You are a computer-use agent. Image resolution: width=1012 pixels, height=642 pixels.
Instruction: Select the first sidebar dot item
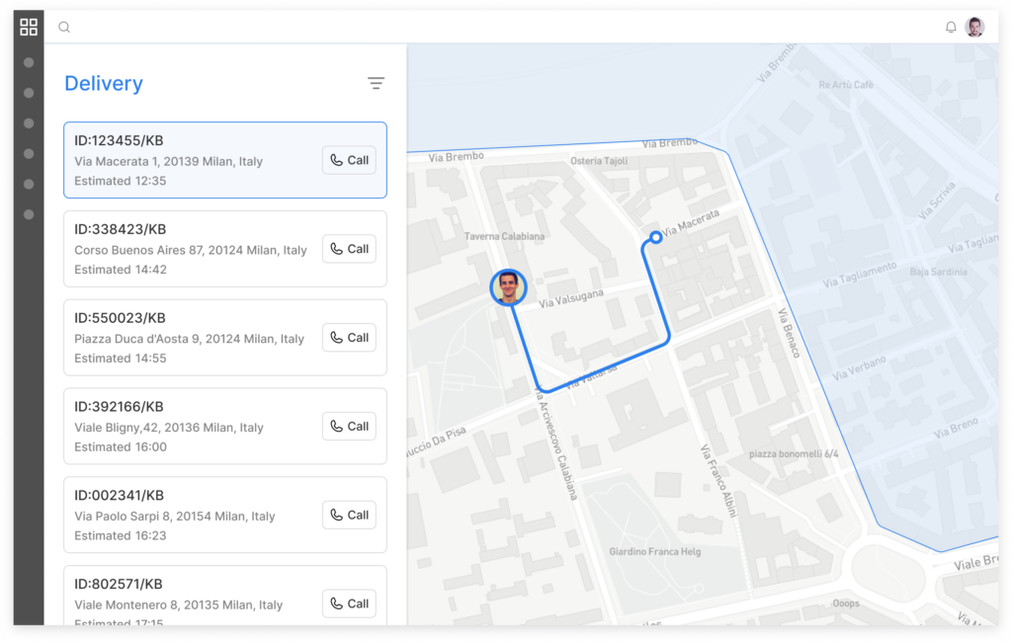(x=29, y=62)
